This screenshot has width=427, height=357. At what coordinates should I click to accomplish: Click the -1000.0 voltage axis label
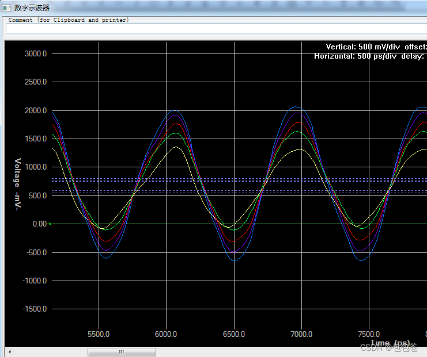[35, 281]
